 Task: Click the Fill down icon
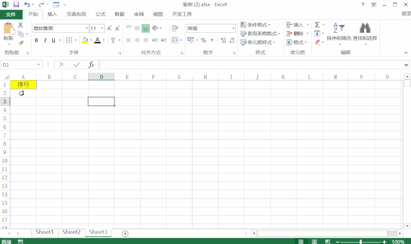tap(317, 33)
